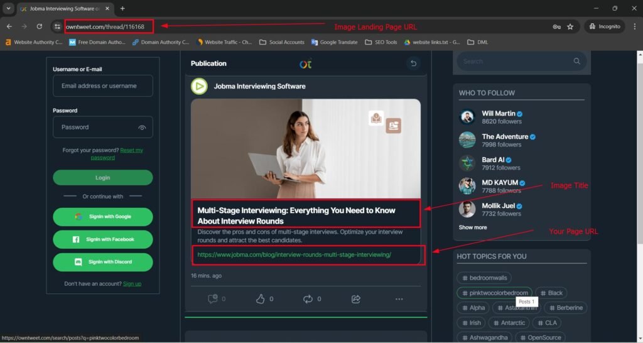The image size is (643, 343).
Task: Select the #OpenSource hashtag
Action: [540, 338]
